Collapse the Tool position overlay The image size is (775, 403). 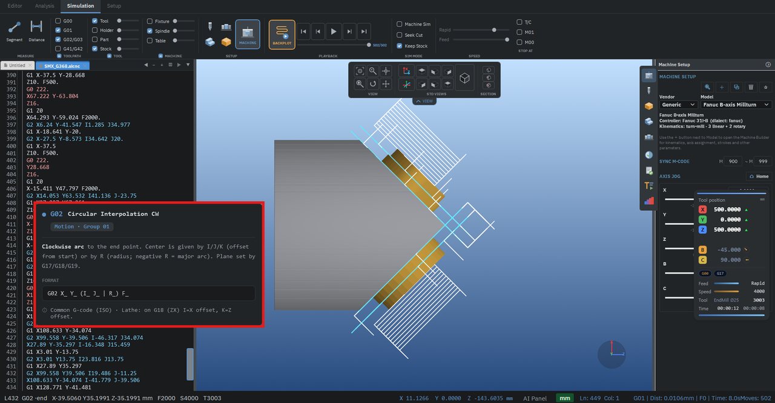[762, 199]
